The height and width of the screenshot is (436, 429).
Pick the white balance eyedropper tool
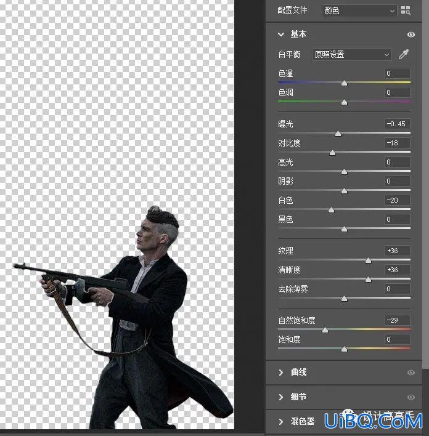[x=403, y=54]
